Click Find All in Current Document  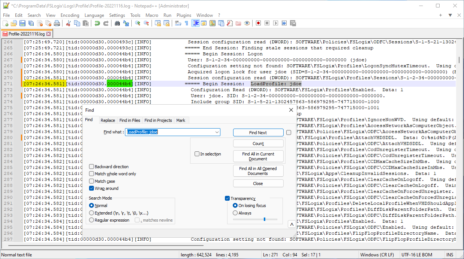(258, 156)
